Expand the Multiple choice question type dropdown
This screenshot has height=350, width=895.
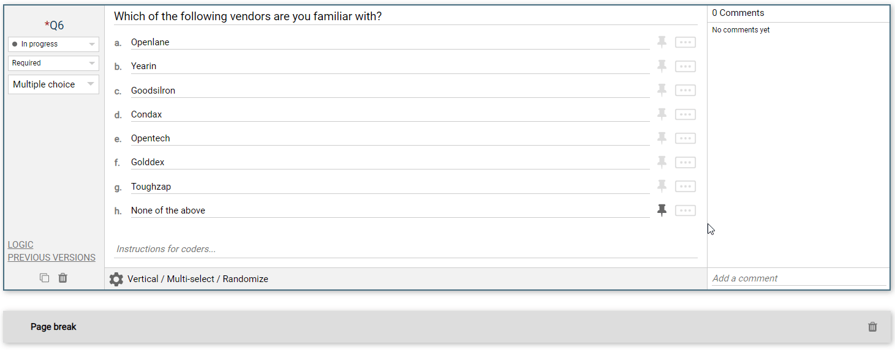53,84
